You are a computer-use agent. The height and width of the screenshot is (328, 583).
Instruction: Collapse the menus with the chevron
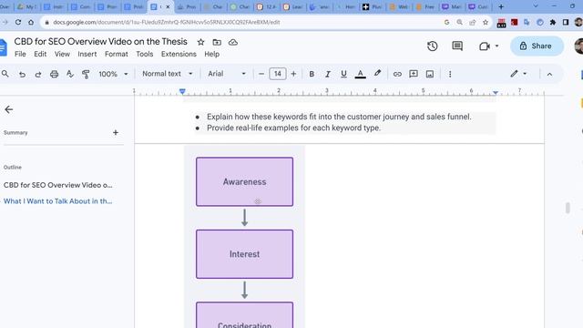click(x=549, y=75)
